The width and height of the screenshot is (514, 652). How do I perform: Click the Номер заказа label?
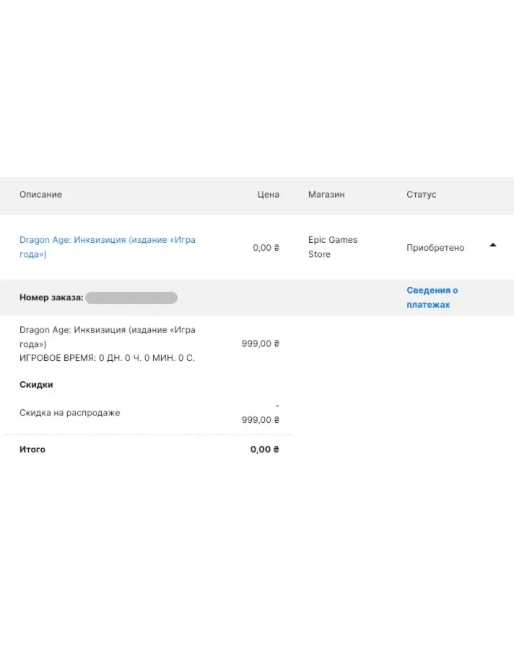click(51, 297)
